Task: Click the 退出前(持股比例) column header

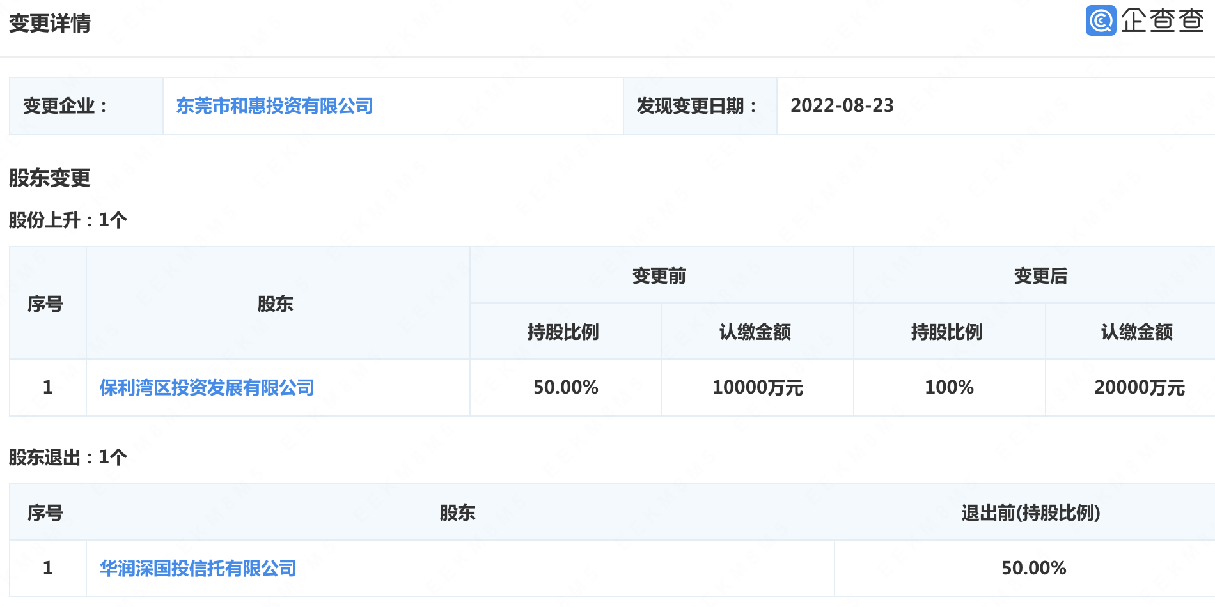Action: click(x=1031, y=512)
